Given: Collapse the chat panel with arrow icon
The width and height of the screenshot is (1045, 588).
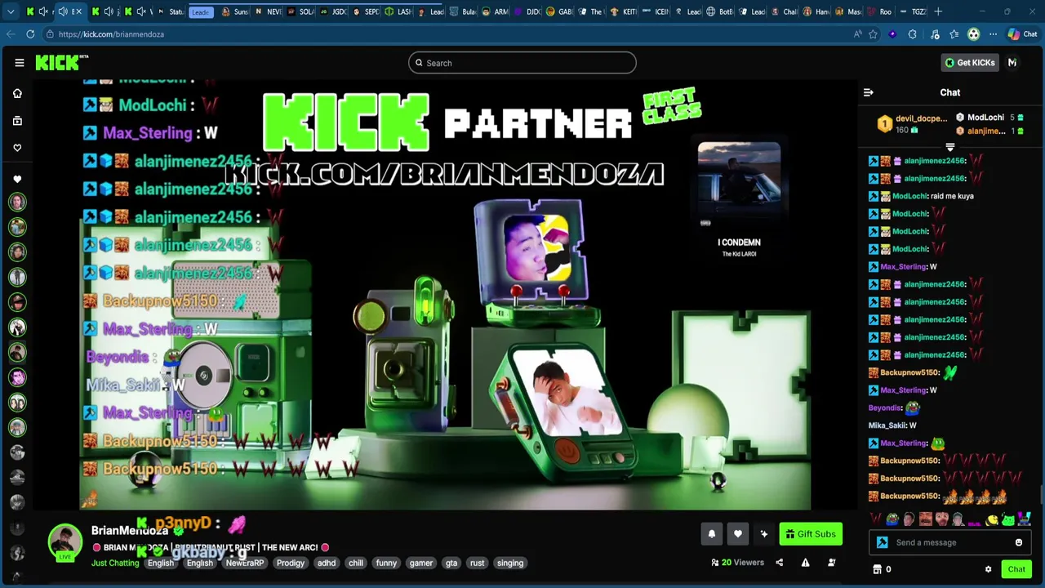Looking at the screenshot, I should (x=868, y=92).
